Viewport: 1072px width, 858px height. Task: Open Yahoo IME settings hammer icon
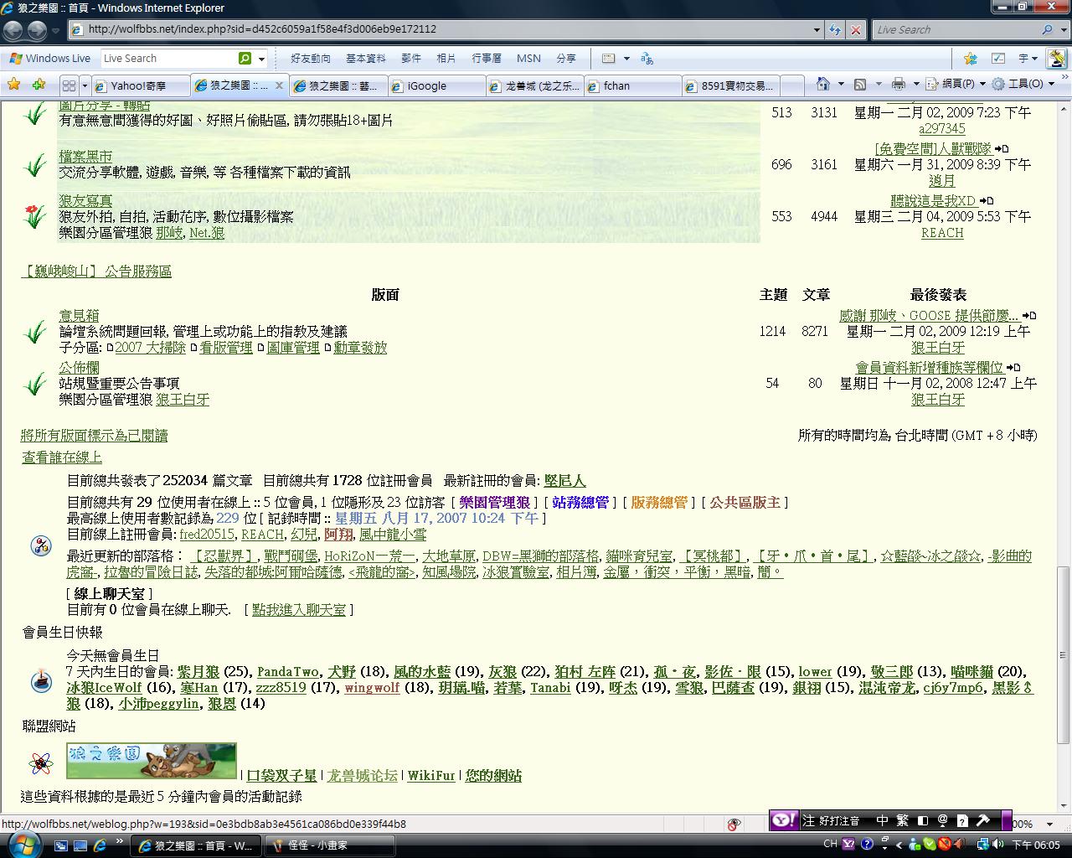click(x=982, y=821)
